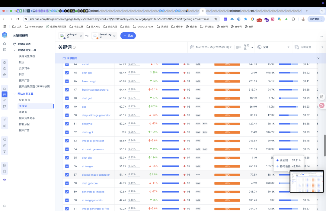Click device split bar for free chatgpt
326x211 pixels.
[288, 81]
